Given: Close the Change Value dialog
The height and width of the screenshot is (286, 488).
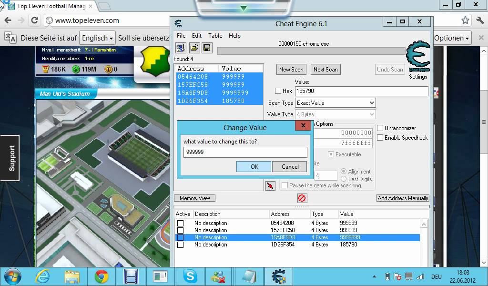Looking at the screenshot, I should point(303,125).
